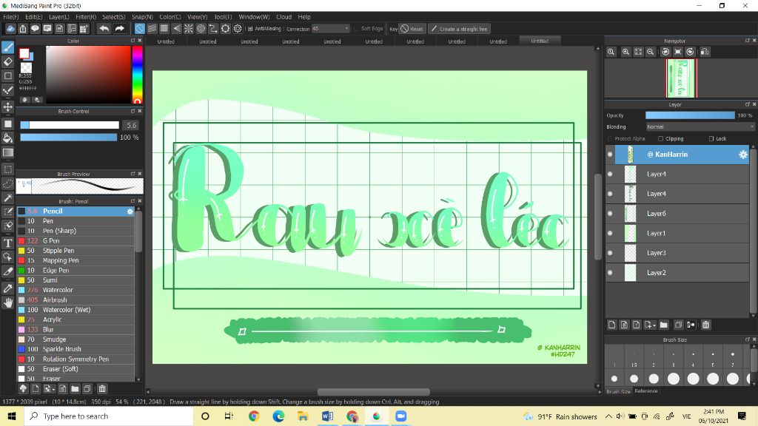This screenshot has width=758, height=426.
Task: Turn on the grid snap icon
Action: point(164,29)
